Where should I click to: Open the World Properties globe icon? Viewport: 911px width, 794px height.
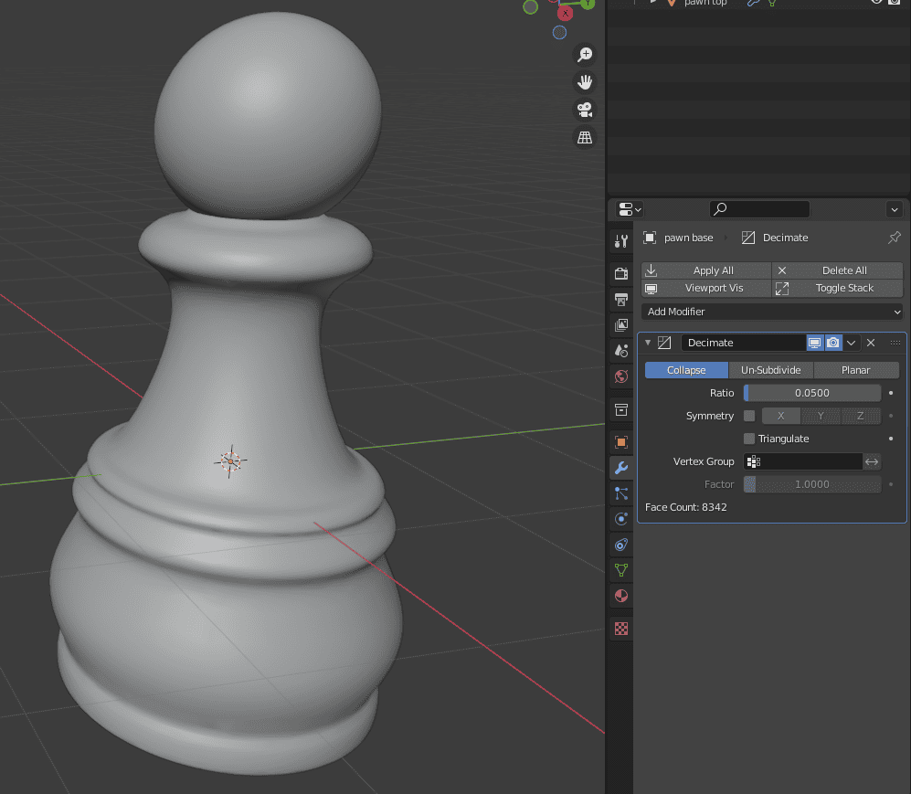click(621, 376)
